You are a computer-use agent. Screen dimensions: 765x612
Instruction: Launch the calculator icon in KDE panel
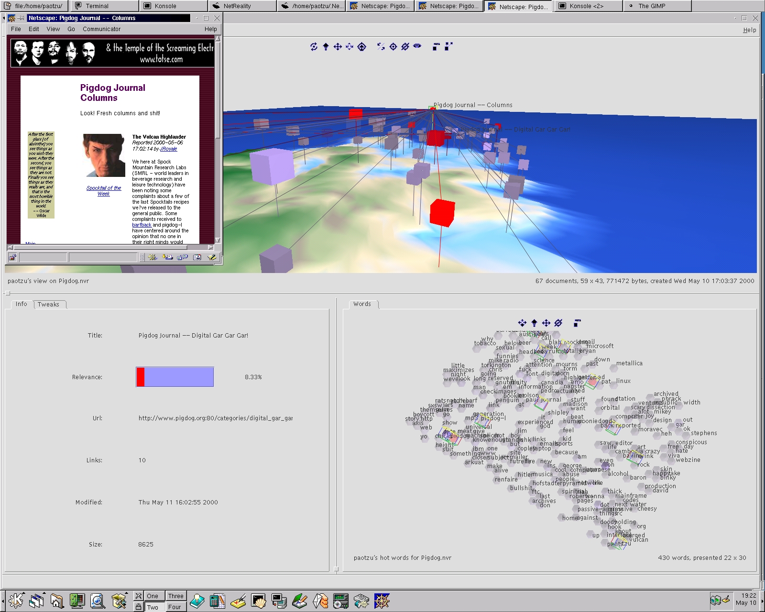click(x=218, y=601)
